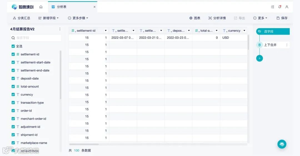Open the user profile icon
Image resolution: width=300 pixels, height=156 pixels.
(x=287, y=7)
